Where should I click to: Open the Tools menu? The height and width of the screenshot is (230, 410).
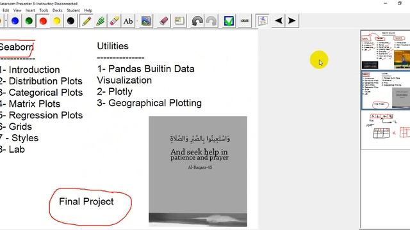(44, 10)
